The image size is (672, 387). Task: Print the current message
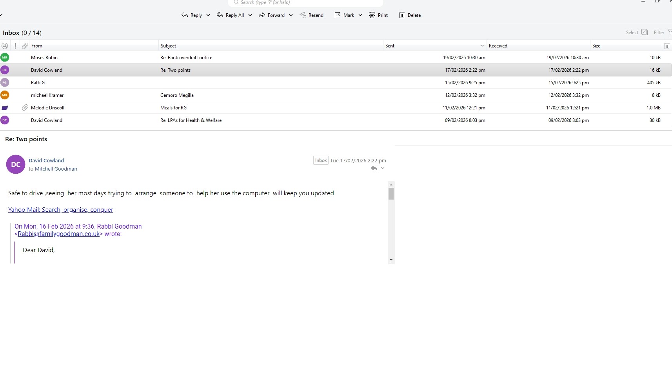coord(378,15)
